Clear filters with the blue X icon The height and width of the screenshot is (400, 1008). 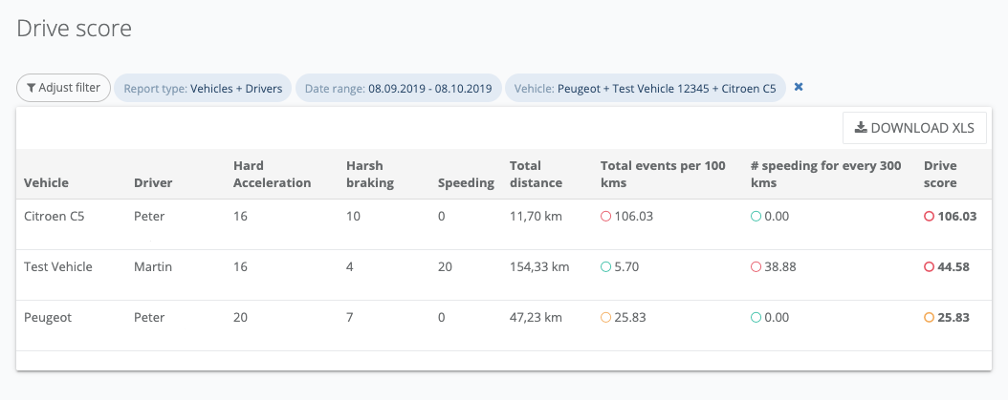(x=799, y=87)
